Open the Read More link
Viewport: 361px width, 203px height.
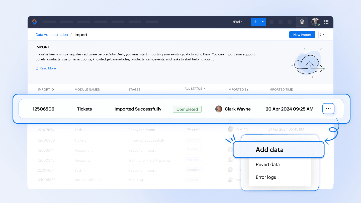pyautogui.click(x=47, y=68)
